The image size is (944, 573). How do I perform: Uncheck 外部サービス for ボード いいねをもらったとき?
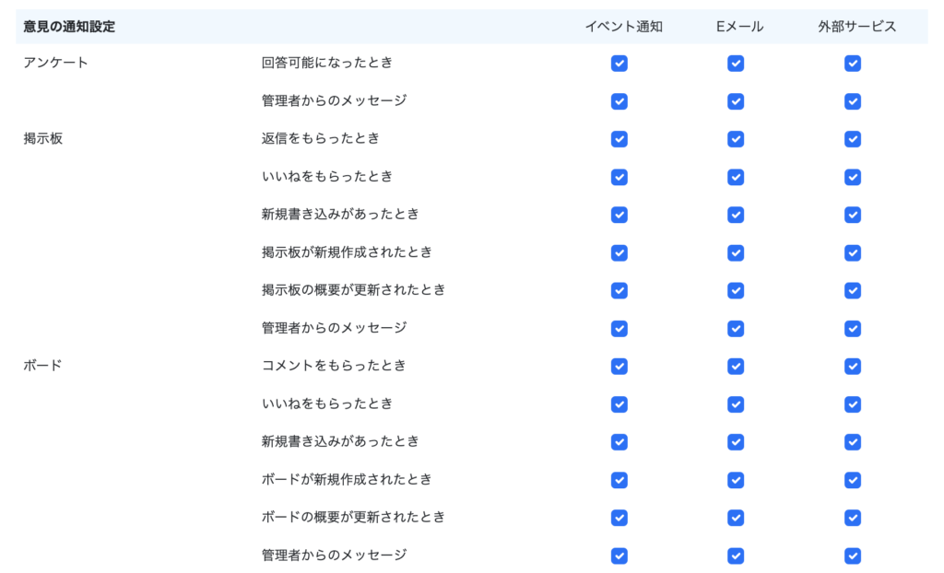coord(853,404)
